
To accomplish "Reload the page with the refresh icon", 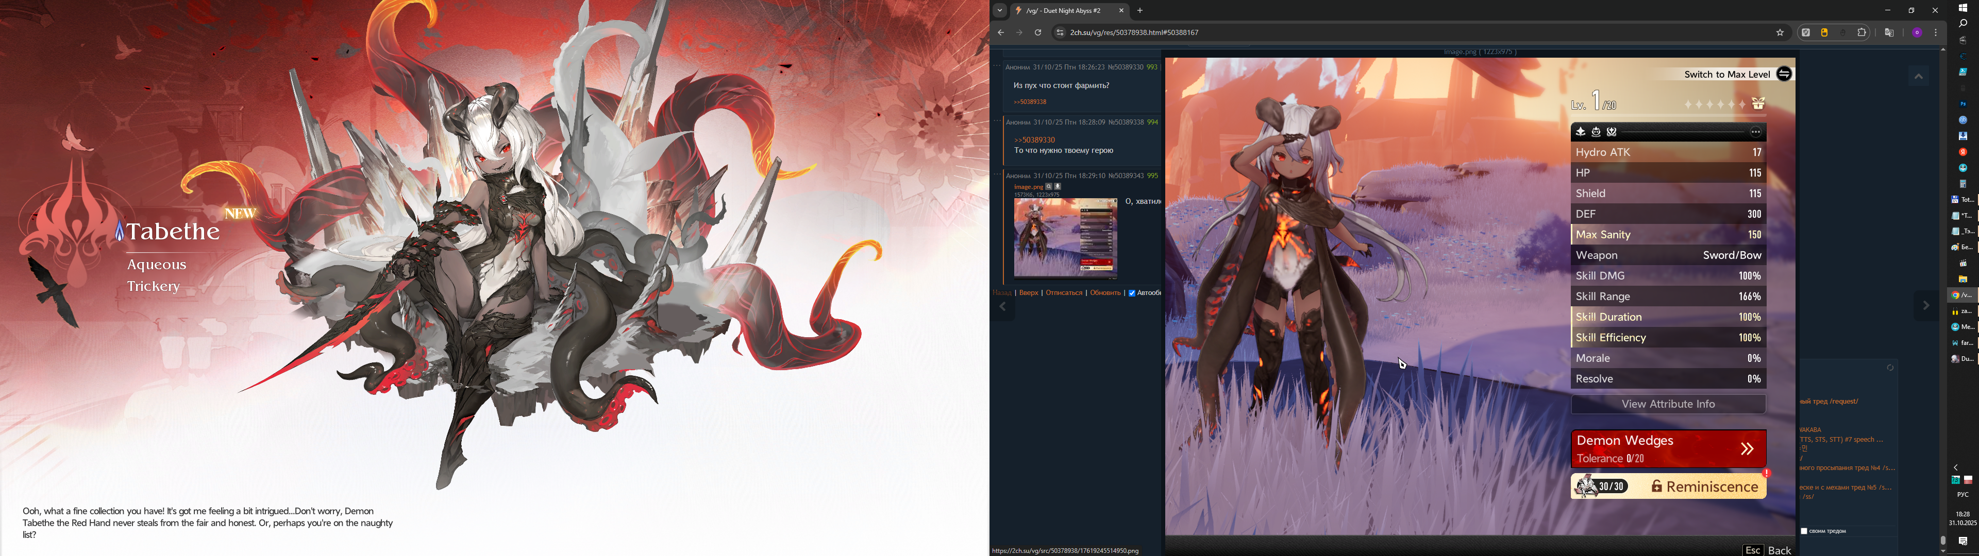I will click(1038, 33).
